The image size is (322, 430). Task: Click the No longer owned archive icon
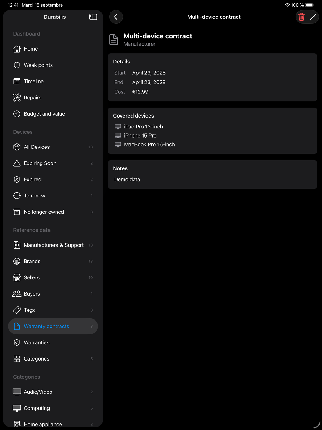(x=17, y=212)
